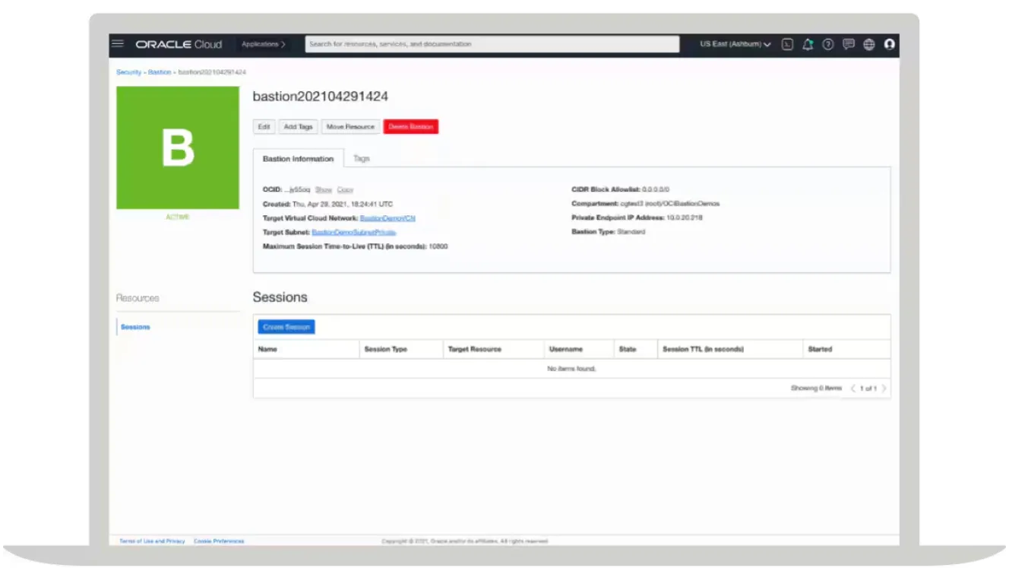Open Cookie Preferences link

pos(219,541)
